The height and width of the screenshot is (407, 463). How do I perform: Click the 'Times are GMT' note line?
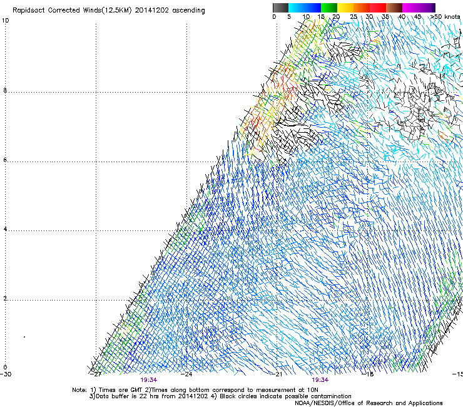195,390
